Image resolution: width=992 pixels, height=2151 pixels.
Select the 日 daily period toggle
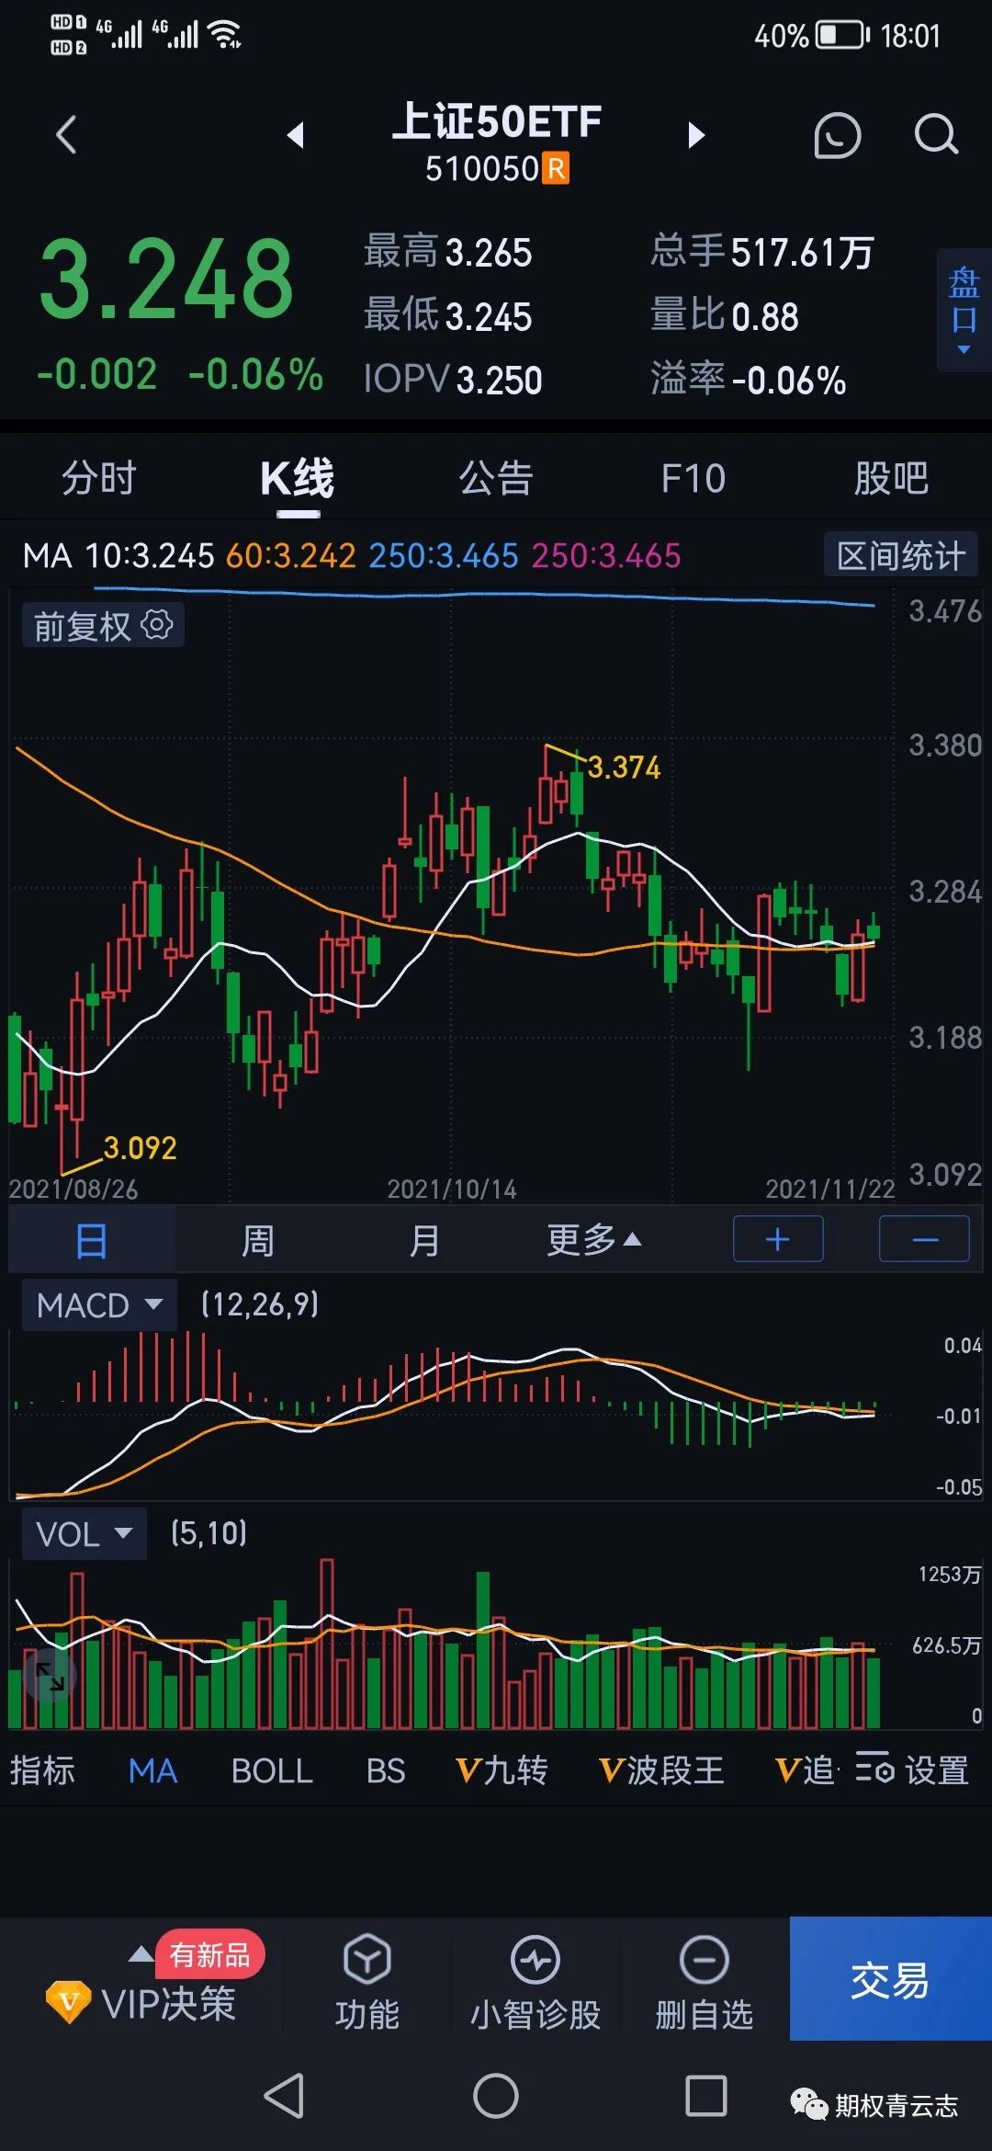coord(91,1241)
